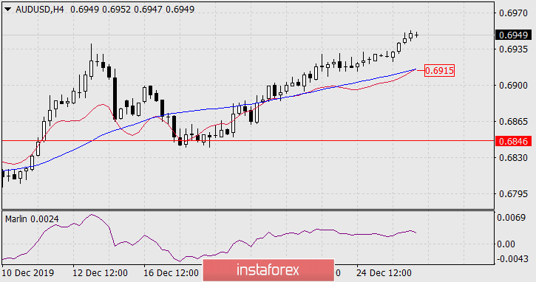Click the 12 Dec 12:00 time label
Viewport: 536px width, 282px height.
[x=100, y=273]
